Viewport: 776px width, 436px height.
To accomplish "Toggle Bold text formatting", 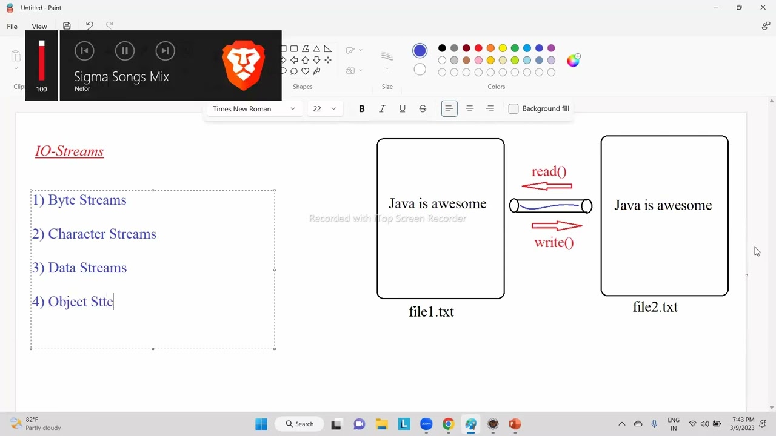I will (x=362, y=109).
